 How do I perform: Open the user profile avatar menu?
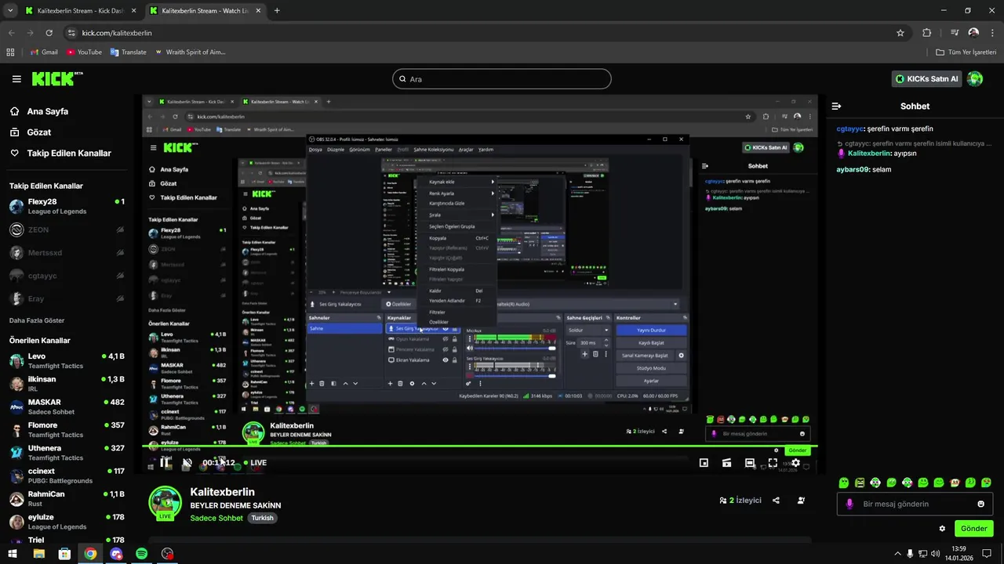click(975, 79)
